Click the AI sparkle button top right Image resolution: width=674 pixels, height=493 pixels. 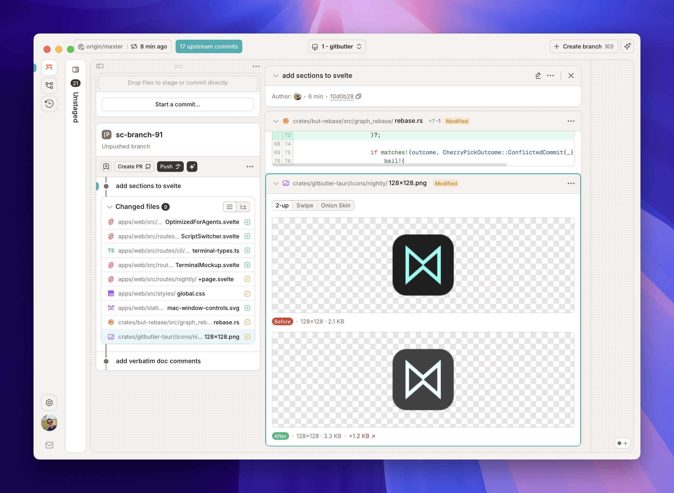627,46
